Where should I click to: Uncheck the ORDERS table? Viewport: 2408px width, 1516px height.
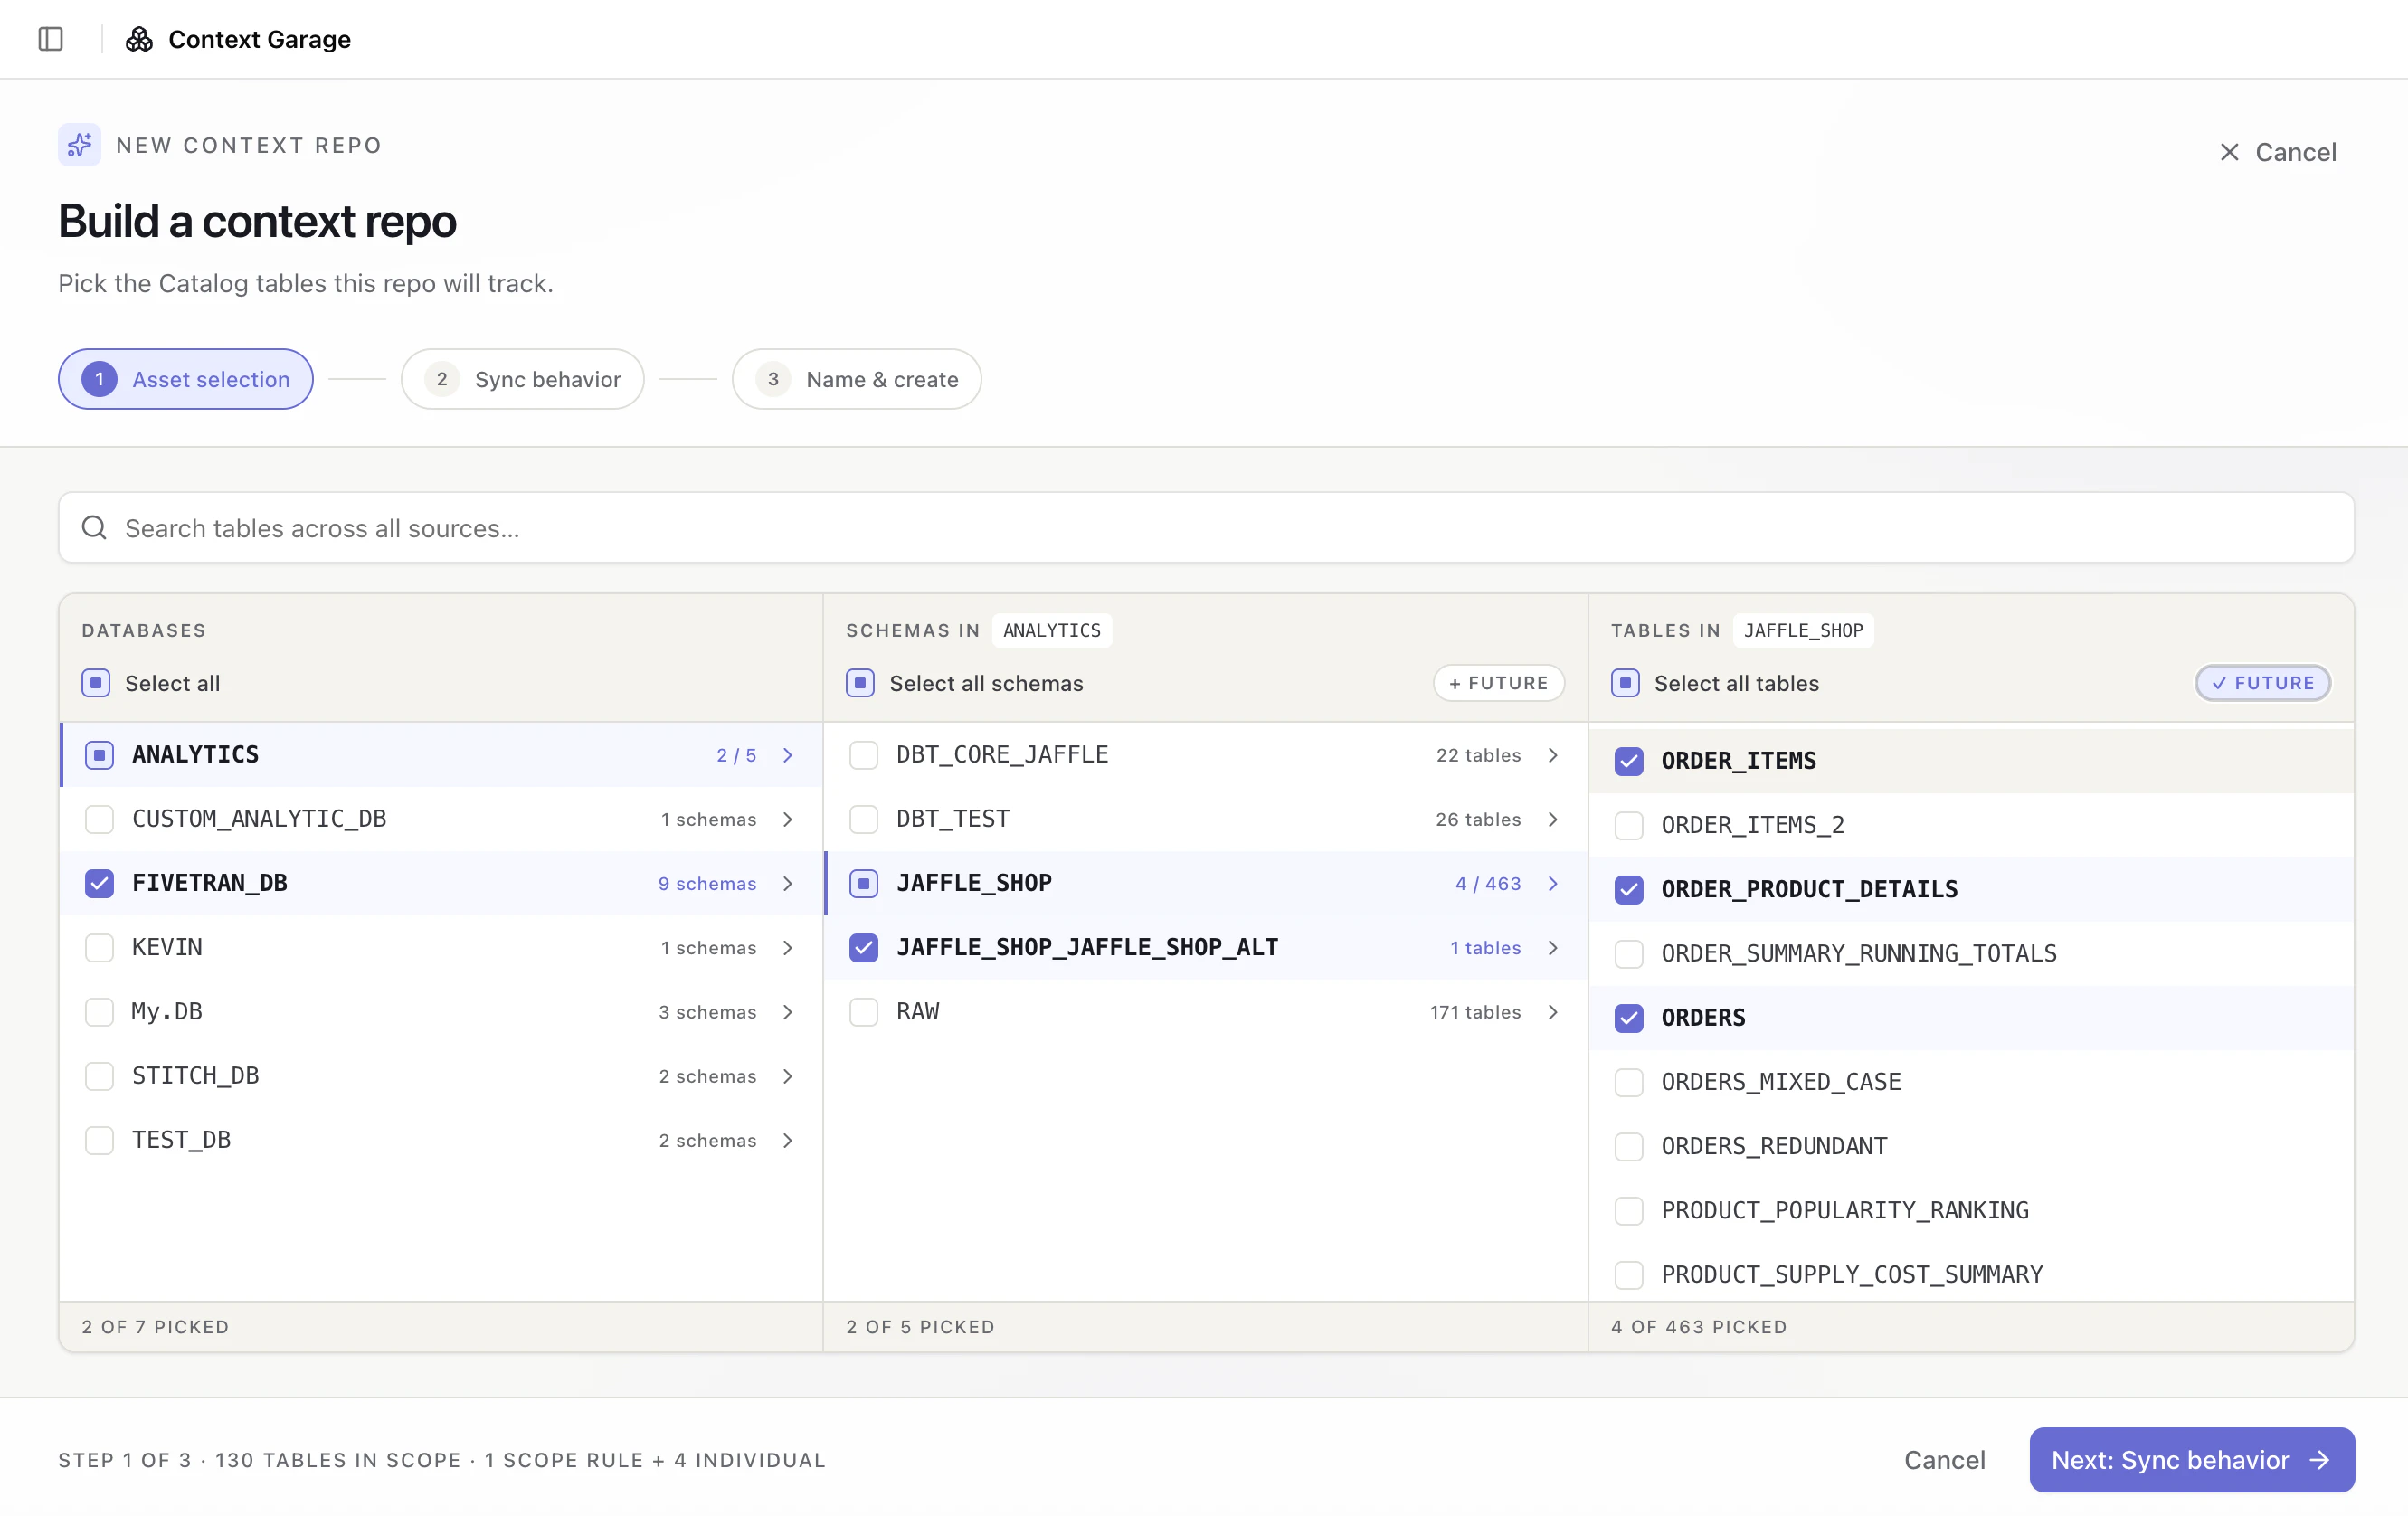click(x=1629, y=1018)
